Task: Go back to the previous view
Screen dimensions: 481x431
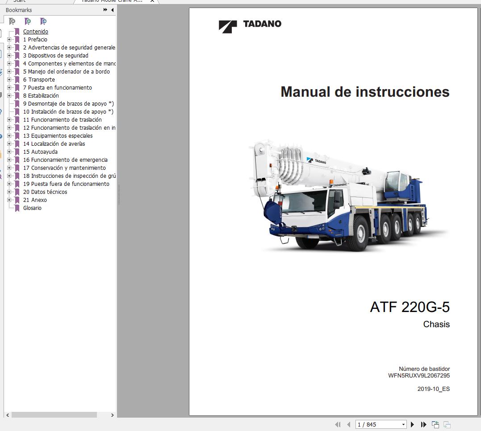Action: (x=436, y=424)
